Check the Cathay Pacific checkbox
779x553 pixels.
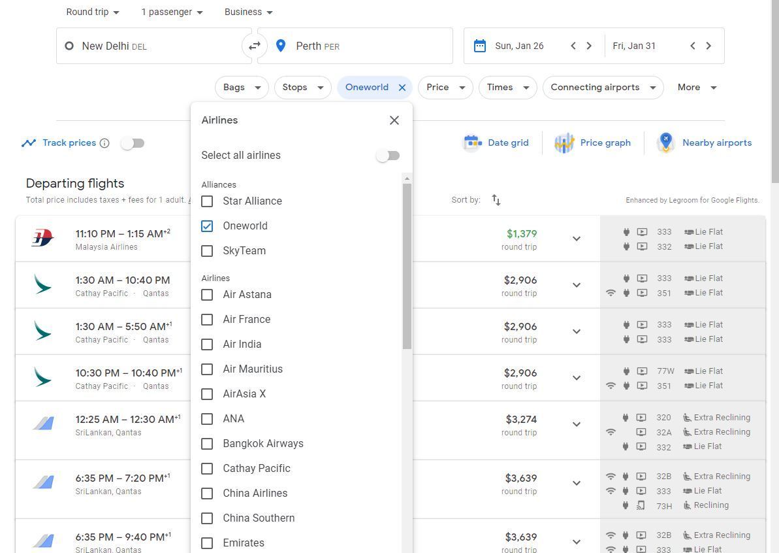click(x=207, y=469)
